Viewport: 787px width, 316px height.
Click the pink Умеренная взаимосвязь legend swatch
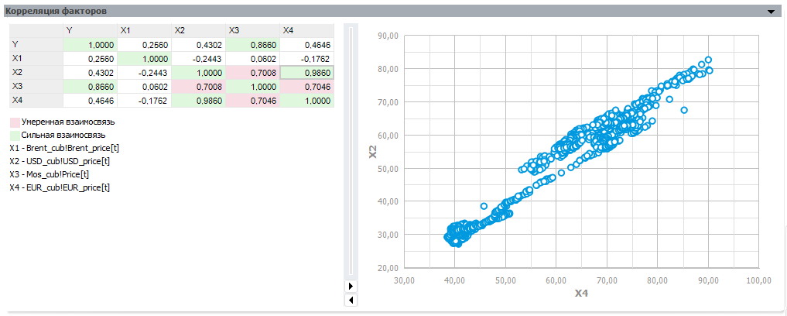(15, 122)
